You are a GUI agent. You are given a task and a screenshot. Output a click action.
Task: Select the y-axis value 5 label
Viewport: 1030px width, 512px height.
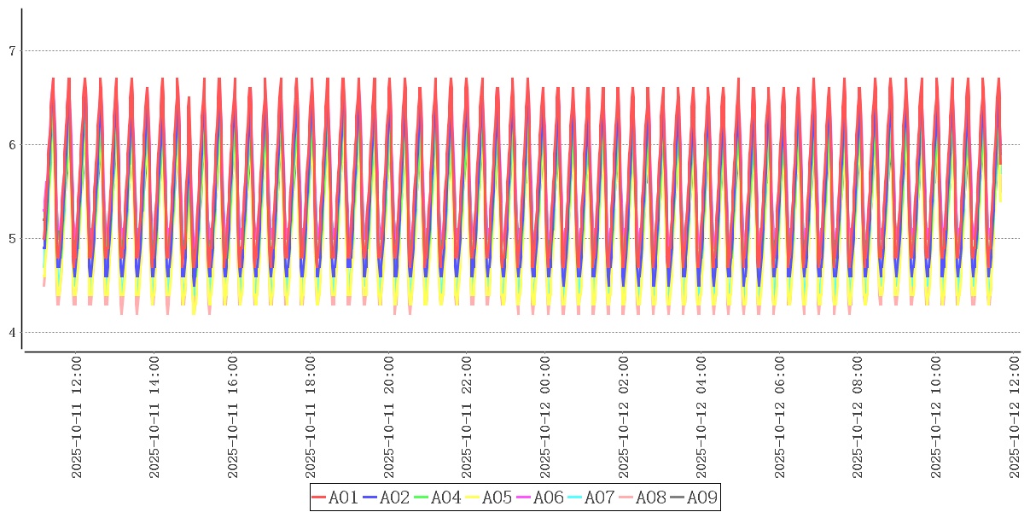tap(12, 239)
